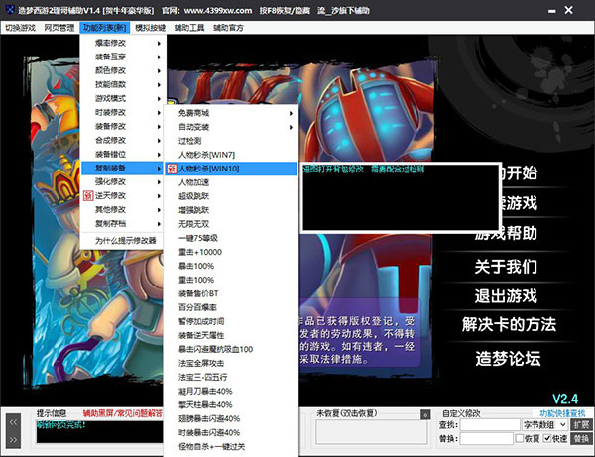
Task: Toggle the 快速 checkbox
Action: point(547,439)
